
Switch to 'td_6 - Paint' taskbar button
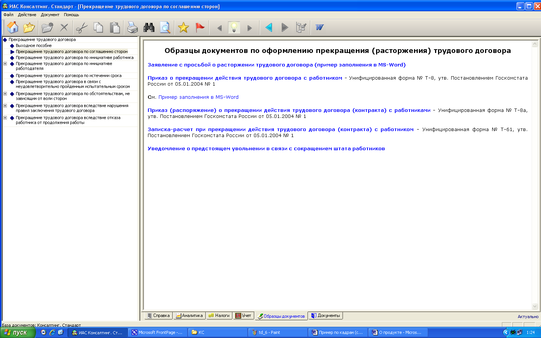tap(278, 332)
